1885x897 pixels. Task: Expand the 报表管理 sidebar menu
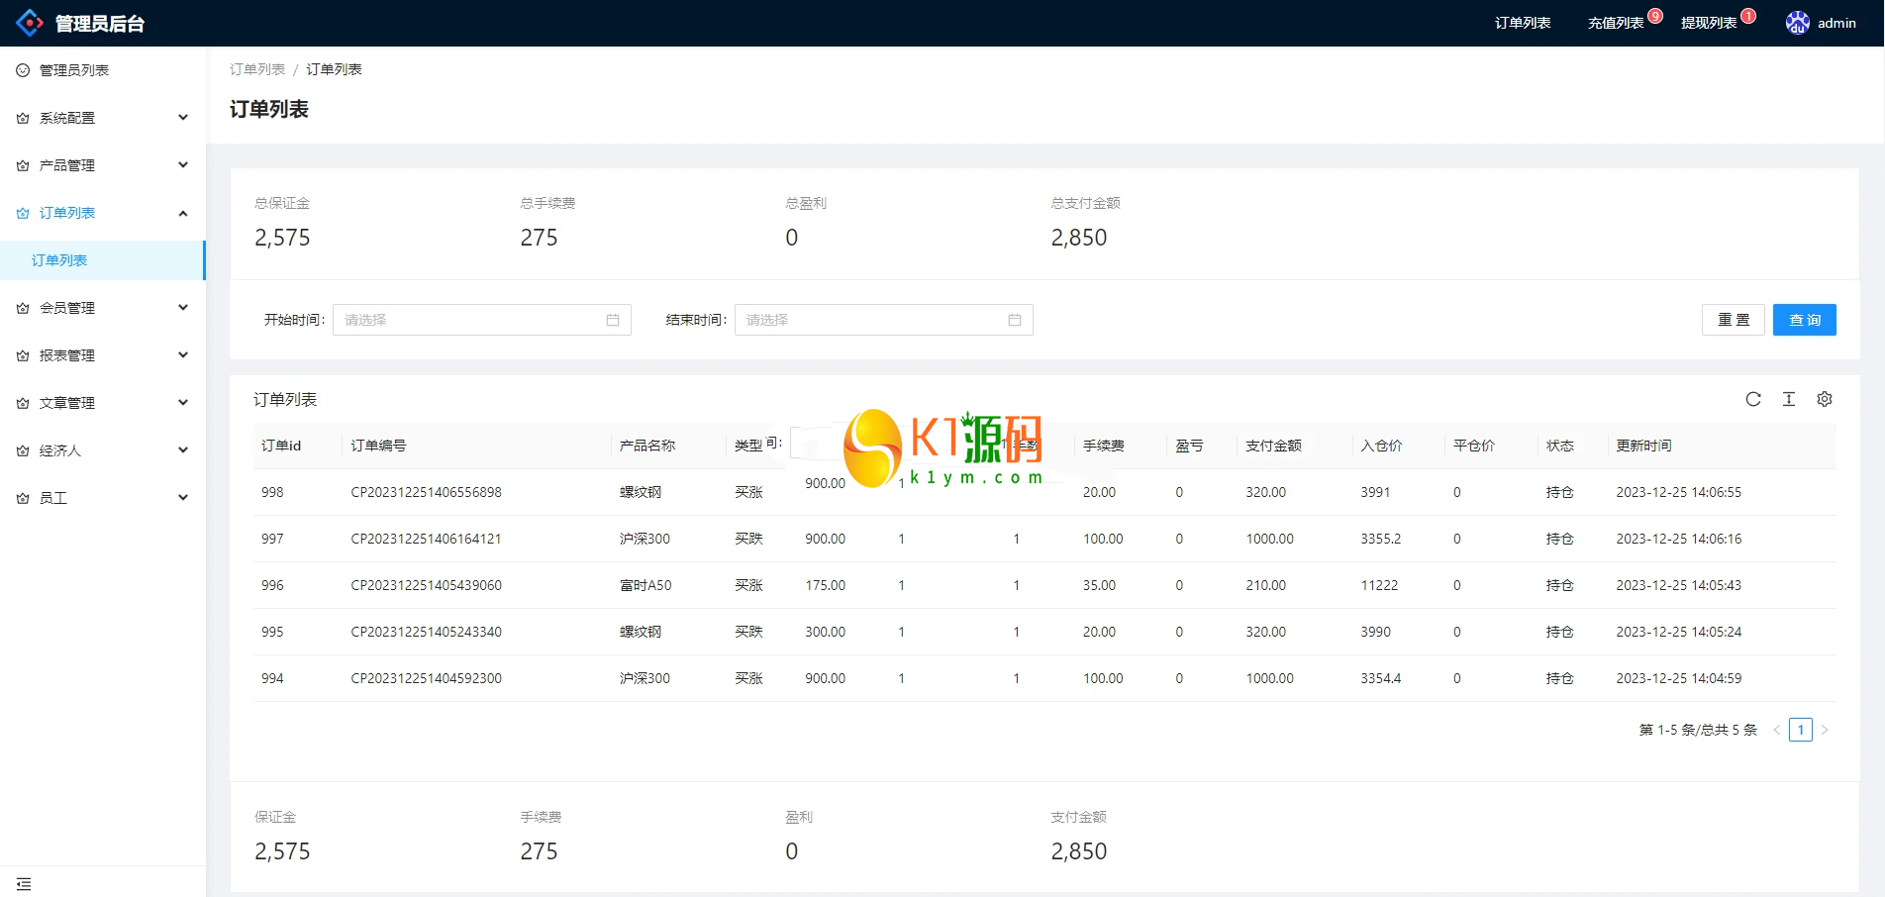[103, 355]
